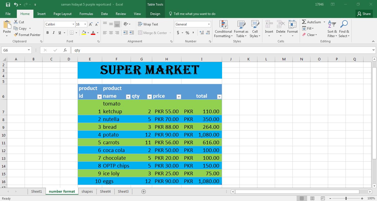
Task: Switch to the Formulas ribbon tab
Action: 86,14
